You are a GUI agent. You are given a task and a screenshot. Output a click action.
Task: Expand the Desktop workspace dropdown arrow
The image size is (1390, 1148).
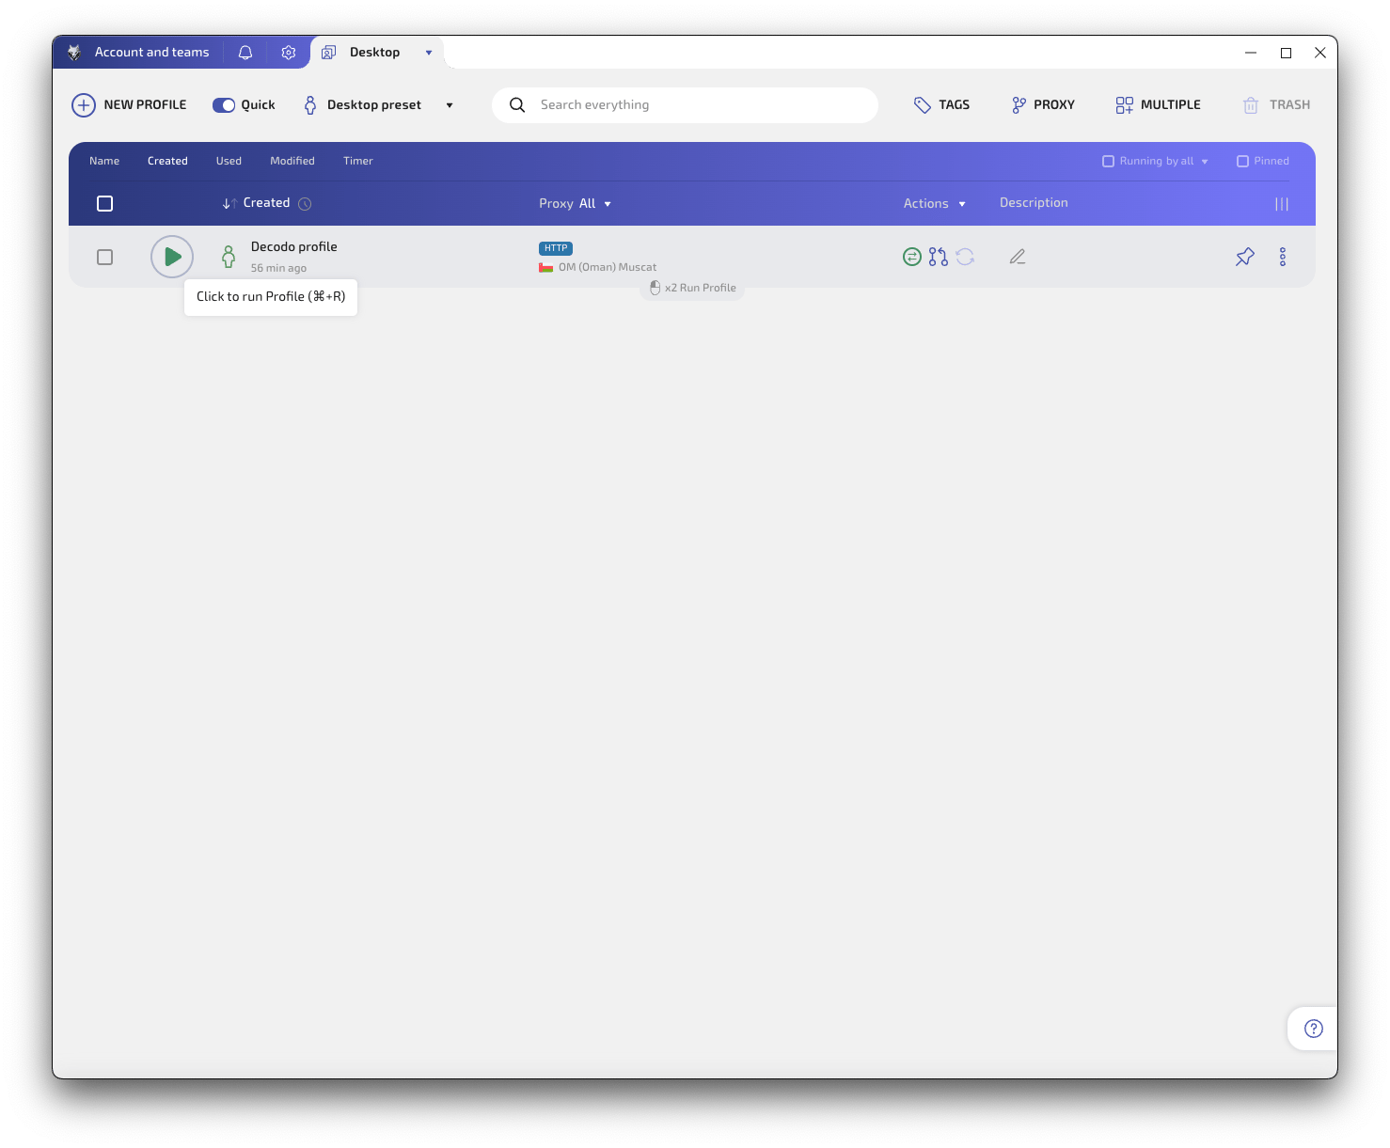429,53
